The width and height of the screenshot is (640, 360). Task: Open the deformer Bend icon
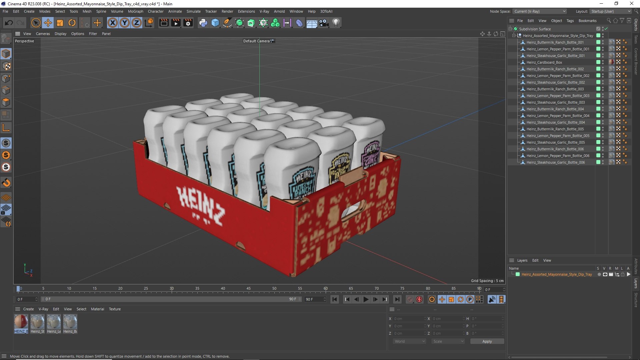coord(299,23)
